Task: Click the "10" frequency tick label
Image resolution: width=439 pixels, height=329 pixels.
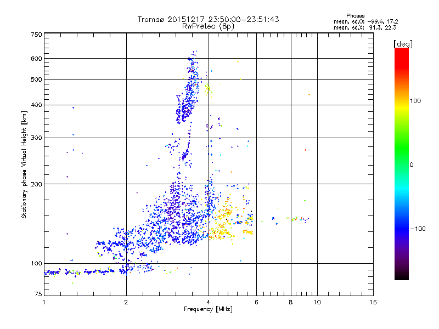Action: [x=317, y=302]
